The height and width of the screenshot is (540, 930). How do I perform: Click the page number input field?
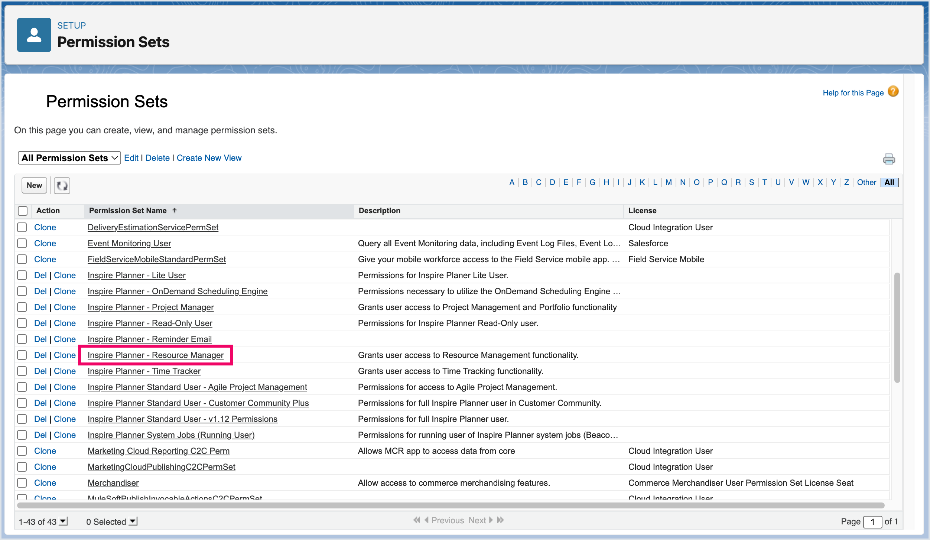tap(872, 522)
